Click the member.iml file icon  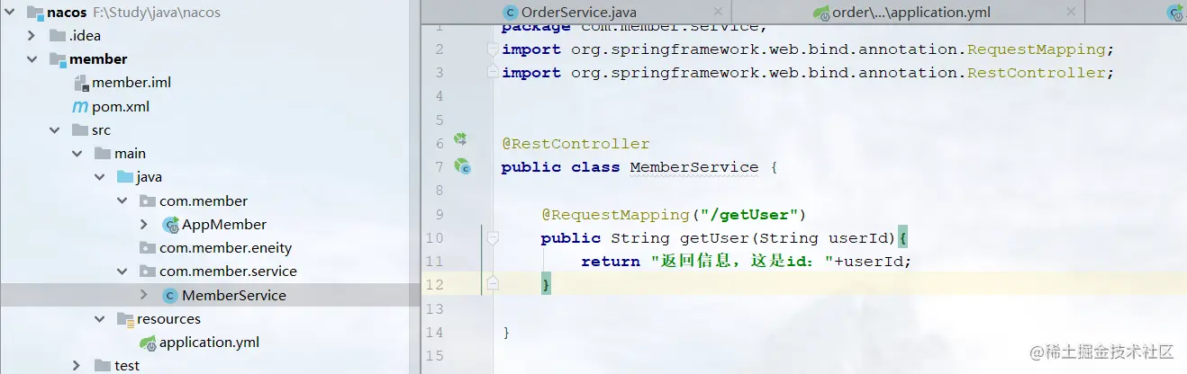point(79,83)
